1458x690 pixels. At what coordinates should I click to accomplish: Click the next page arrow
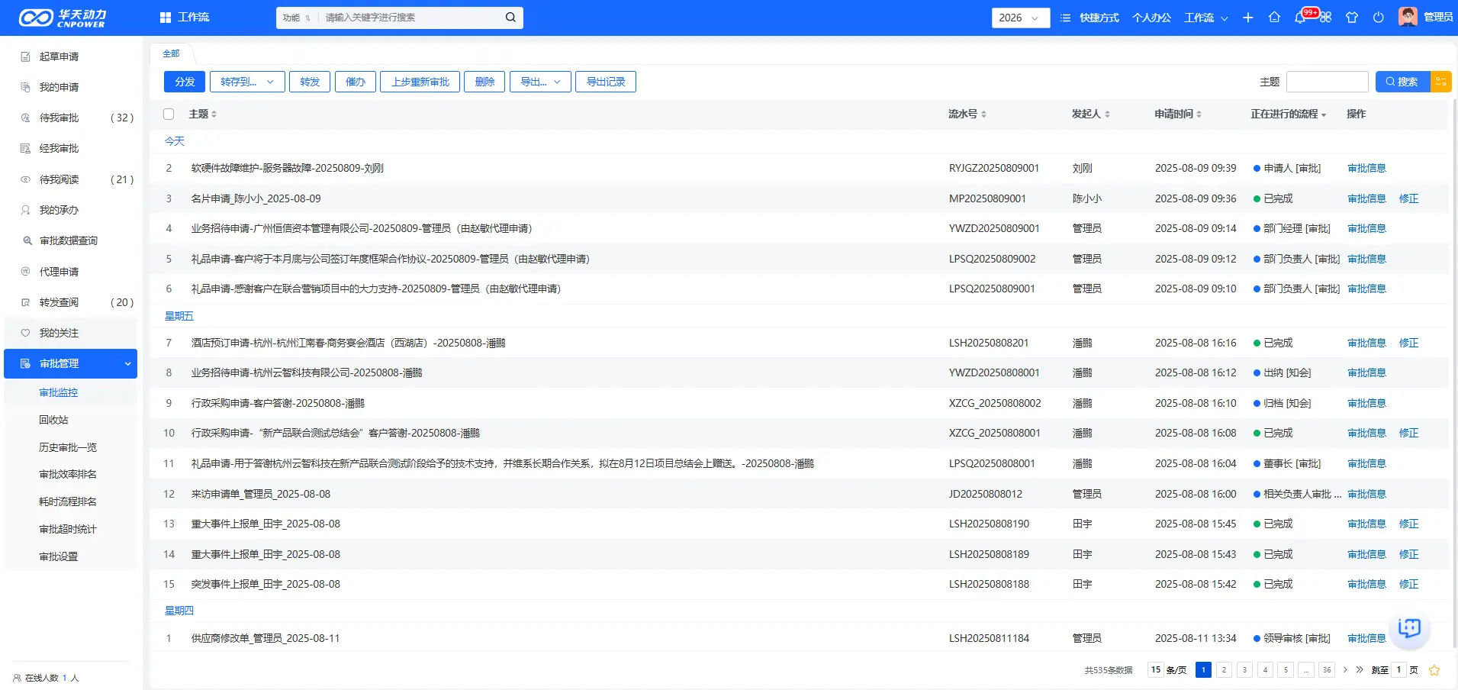[1345, 670]
